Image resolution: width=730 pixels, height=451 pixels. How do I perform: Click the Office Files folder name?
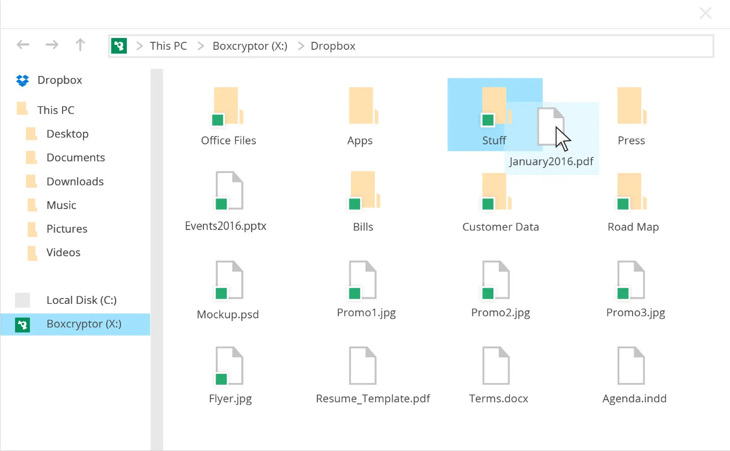click(229, 141)
